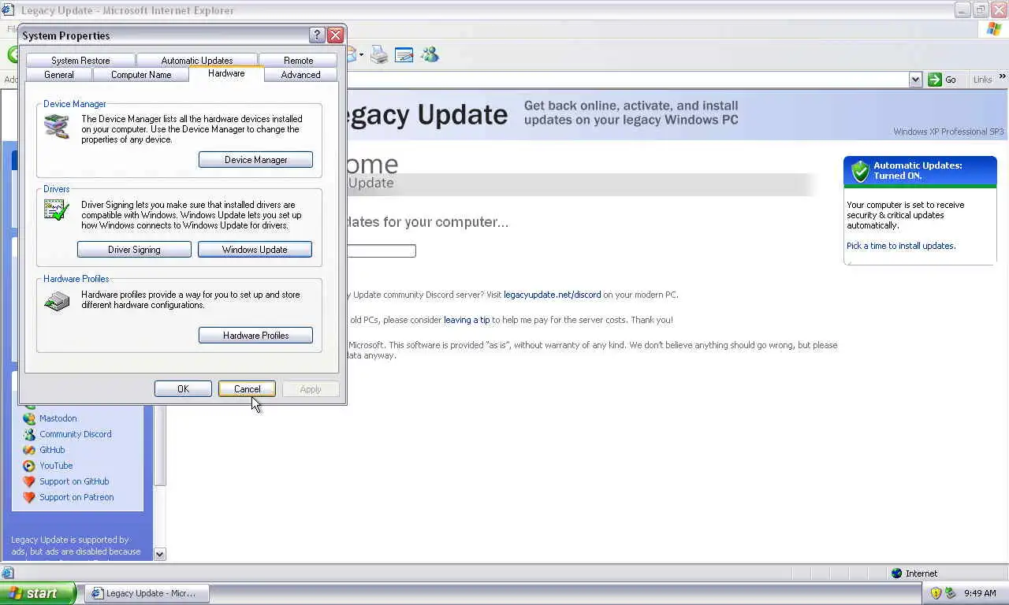Click the Windows flag logo in IE

click(994, 29)
